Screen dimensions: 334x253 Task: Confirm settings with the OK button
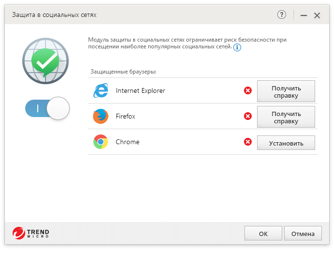(x=263, y=234)
